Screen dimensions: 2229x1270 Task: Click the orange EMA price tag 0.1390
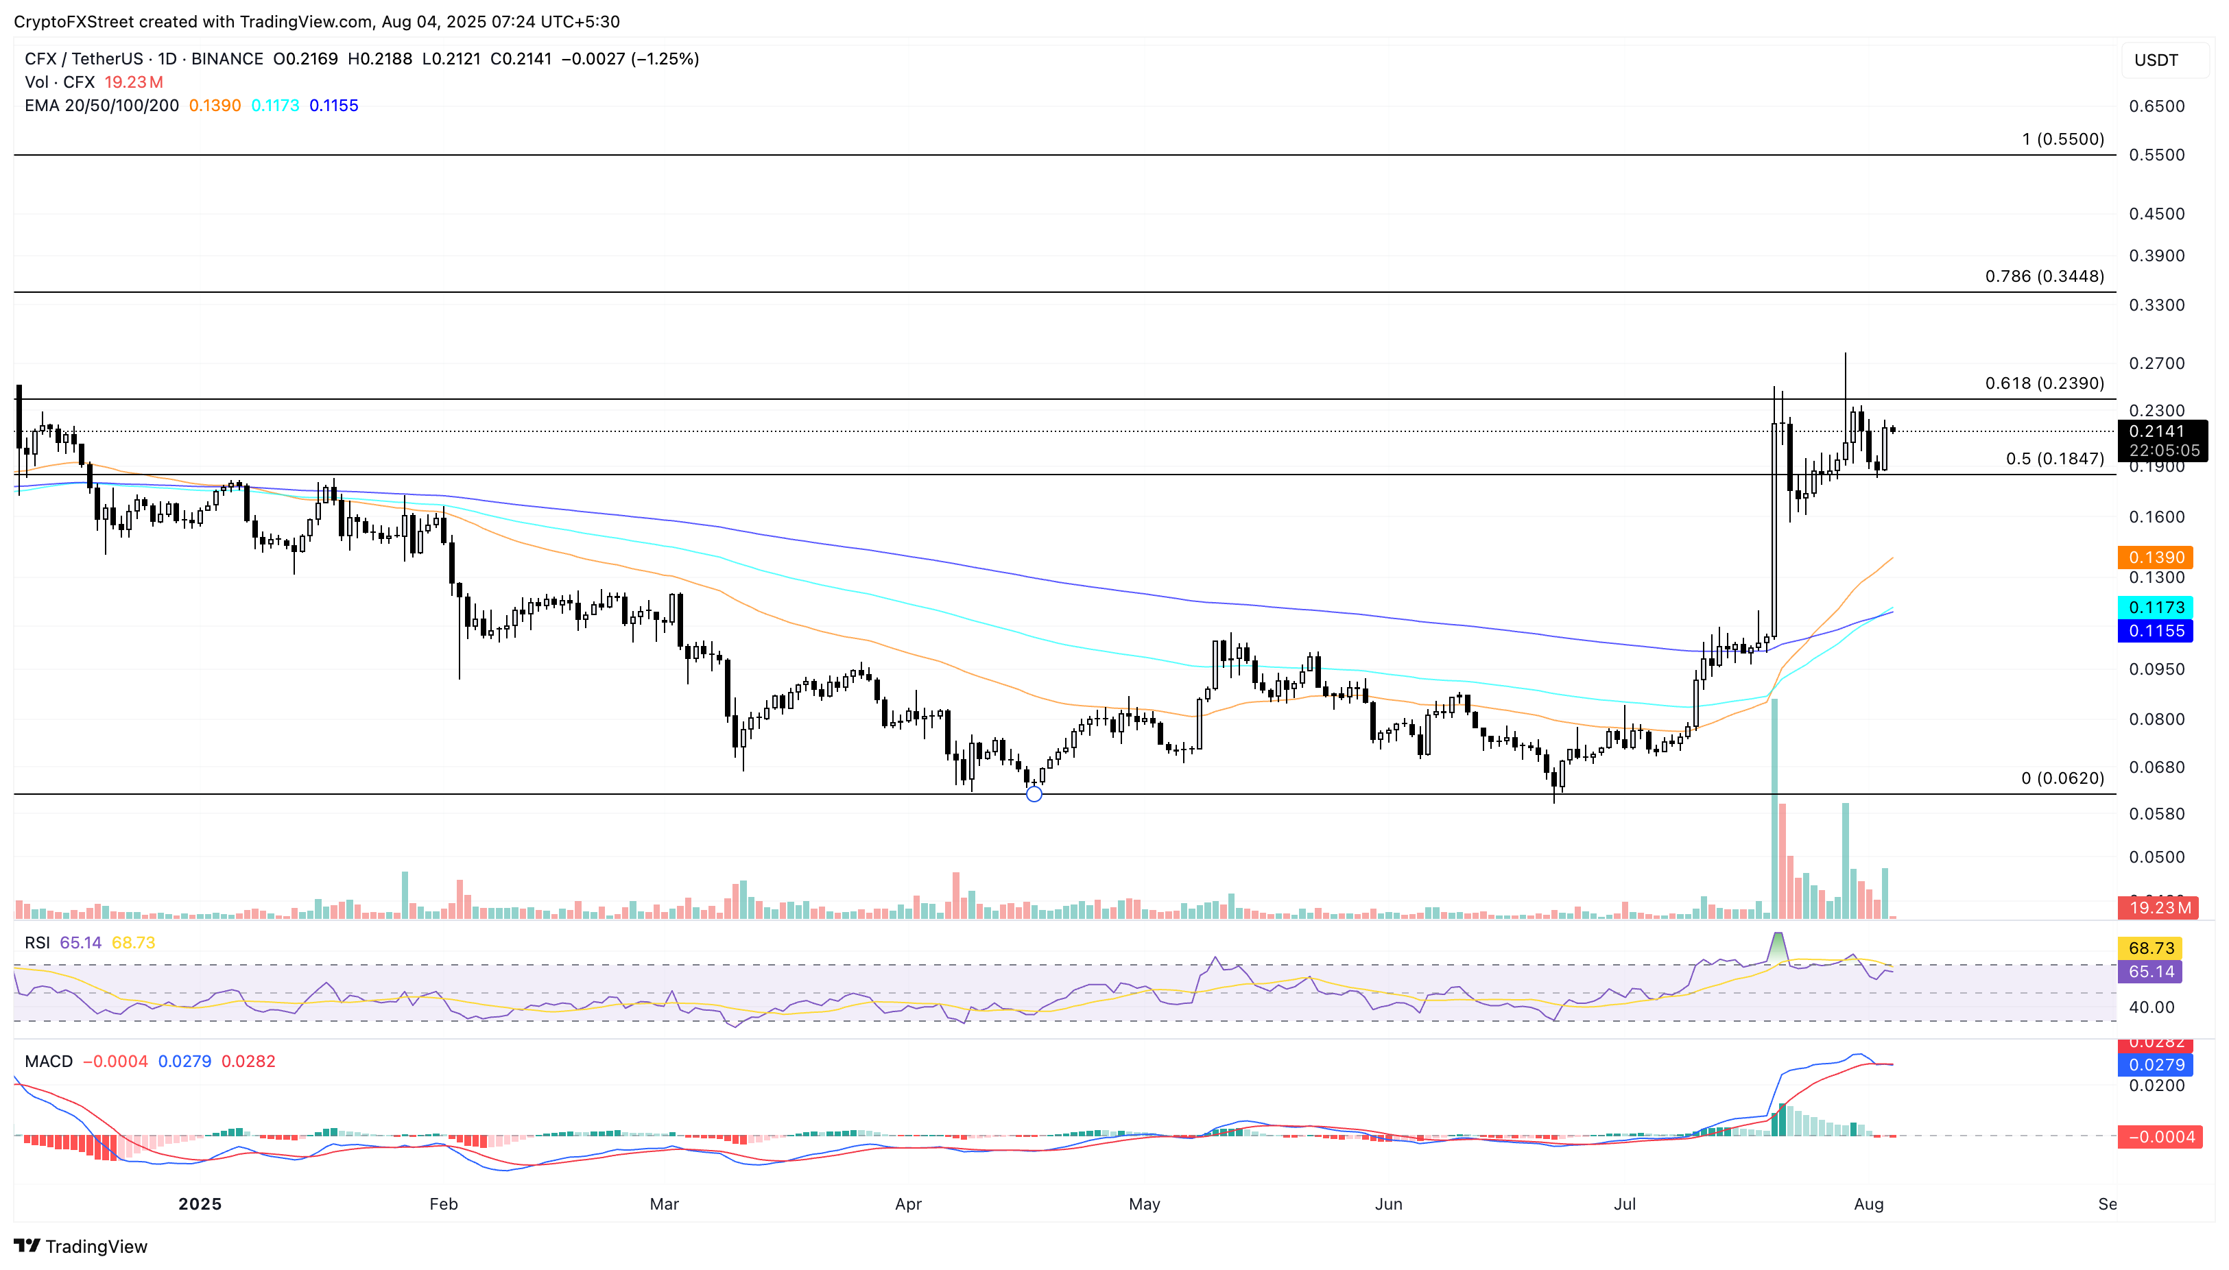tap(2155, 558)
